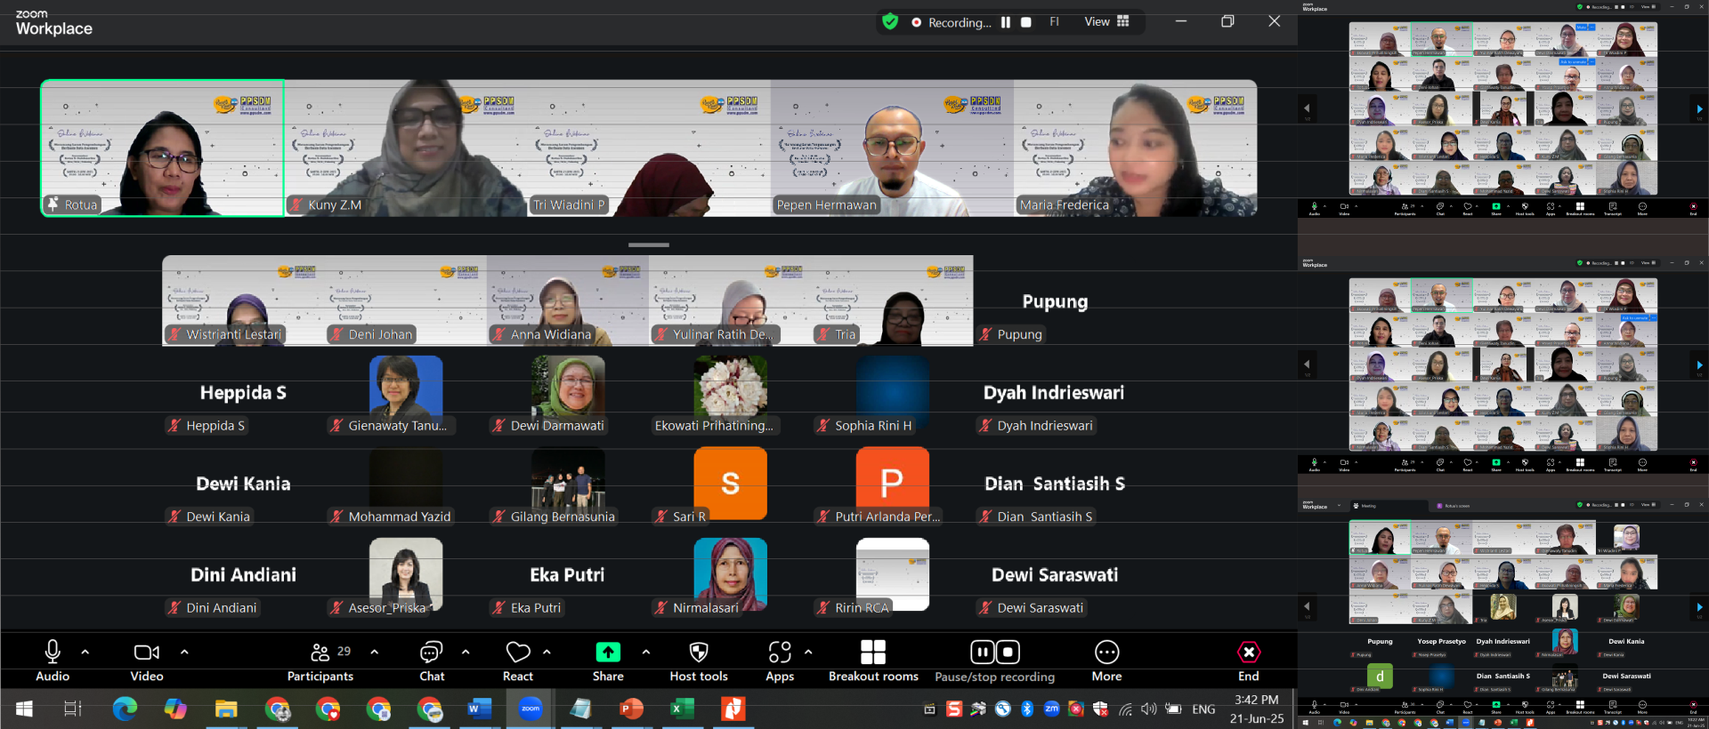1709x729 pixels.
Task: Open the volume tray icon
Action: pyautogui.click(x=1149, y=709)
